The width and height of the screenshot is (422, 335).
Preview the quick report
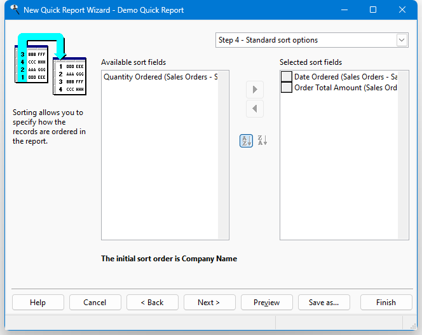pos(267,303)
